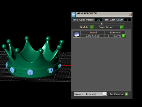Viewport: 142px width, 107px height.
Task: Close the Gem Reporter panel
Action: [130, 14]
